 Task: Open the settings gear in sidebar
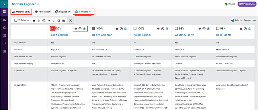coord(4,27)
